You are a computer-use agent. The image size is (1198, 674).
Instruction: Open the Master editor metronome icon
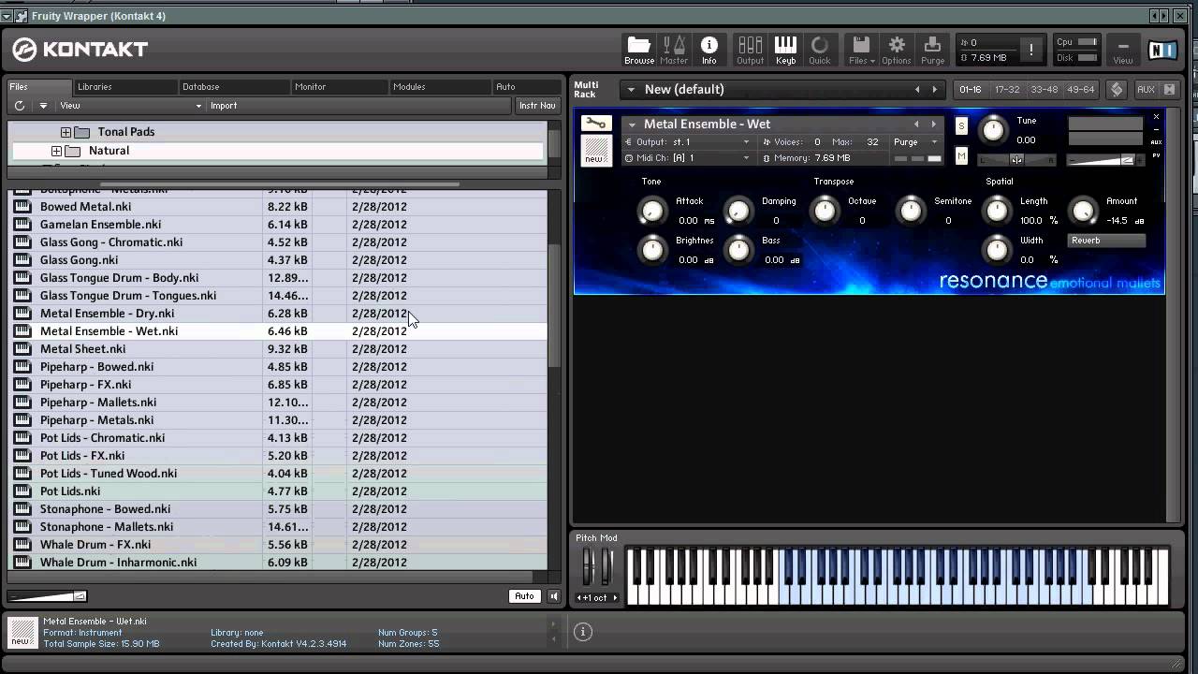[674, 50]
